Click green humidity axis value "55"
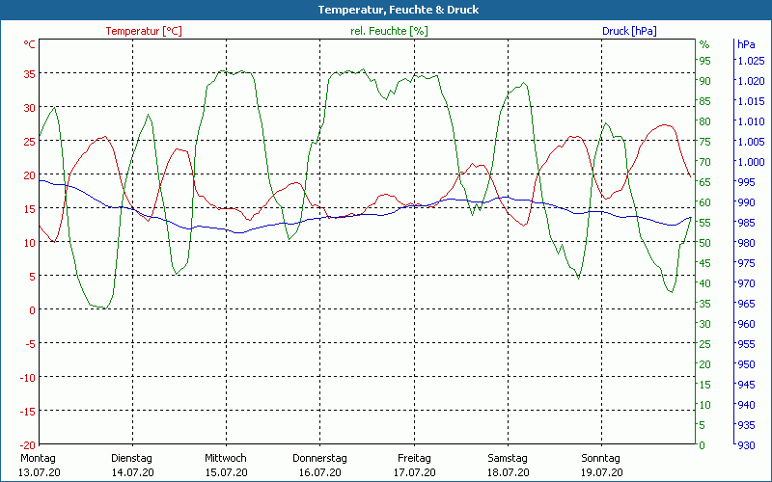 pyautogui.click(x=705, y=223)
